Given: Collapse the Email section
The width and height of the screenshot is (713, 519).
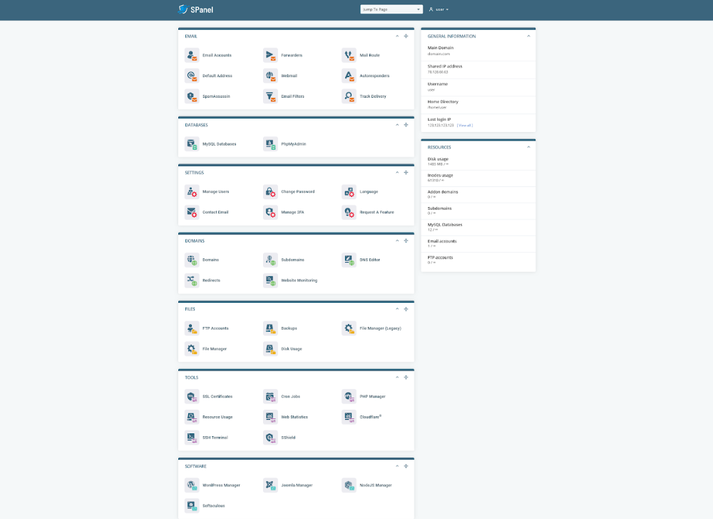Looking at the screenshot, I should coord(397,36).
